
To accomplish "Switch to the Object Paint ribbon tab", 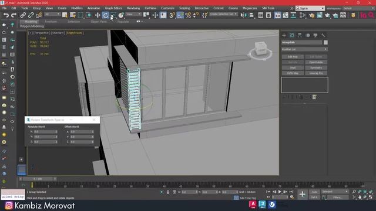I will [x=99, y=22].
